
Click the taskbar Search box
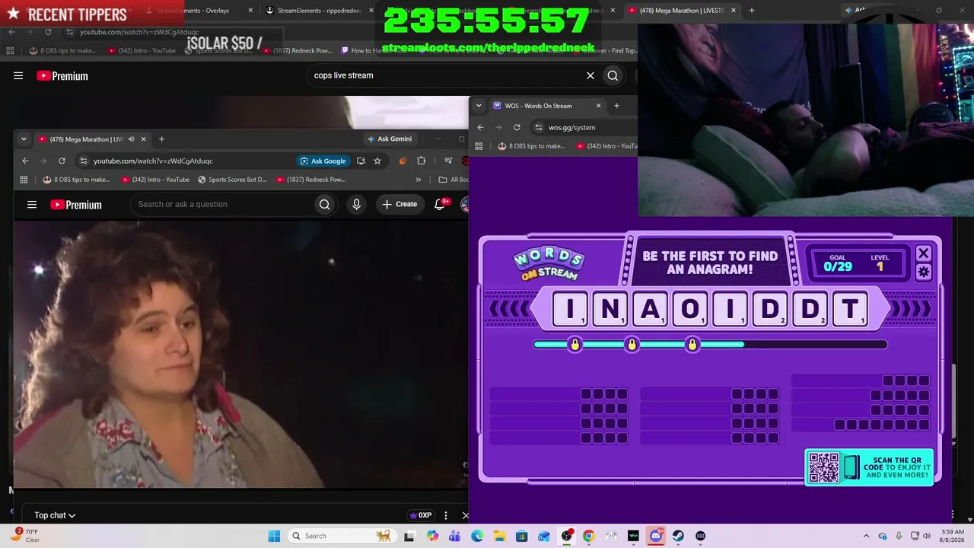[342, 536]
